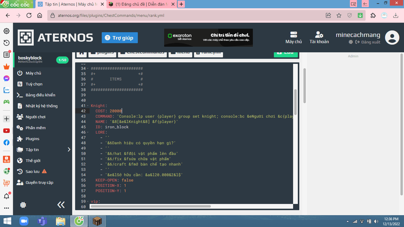Collapse the Knight section fold at line 41
This screenshot has width=404, height=227.
point(88,106)
